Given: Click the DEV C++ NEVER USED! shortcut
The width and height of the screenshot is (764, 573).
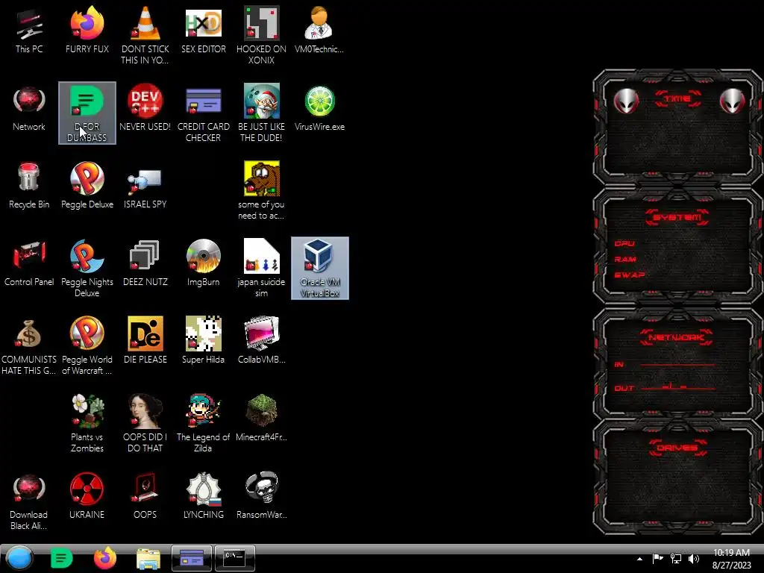Looking at the screenshot, I should click(145, 107).
